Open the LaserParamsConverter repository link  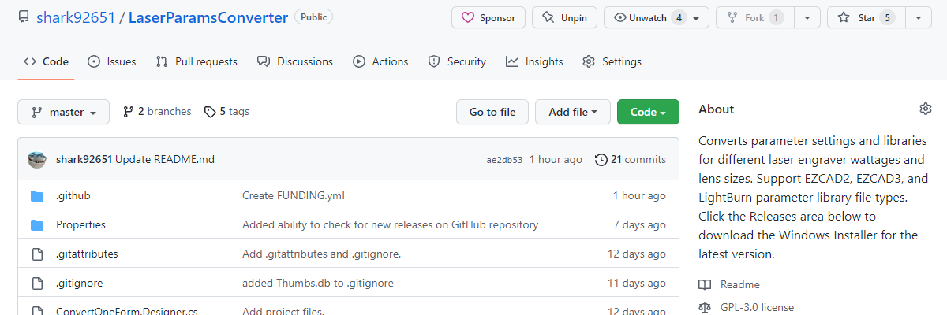[x=208, y=17]
